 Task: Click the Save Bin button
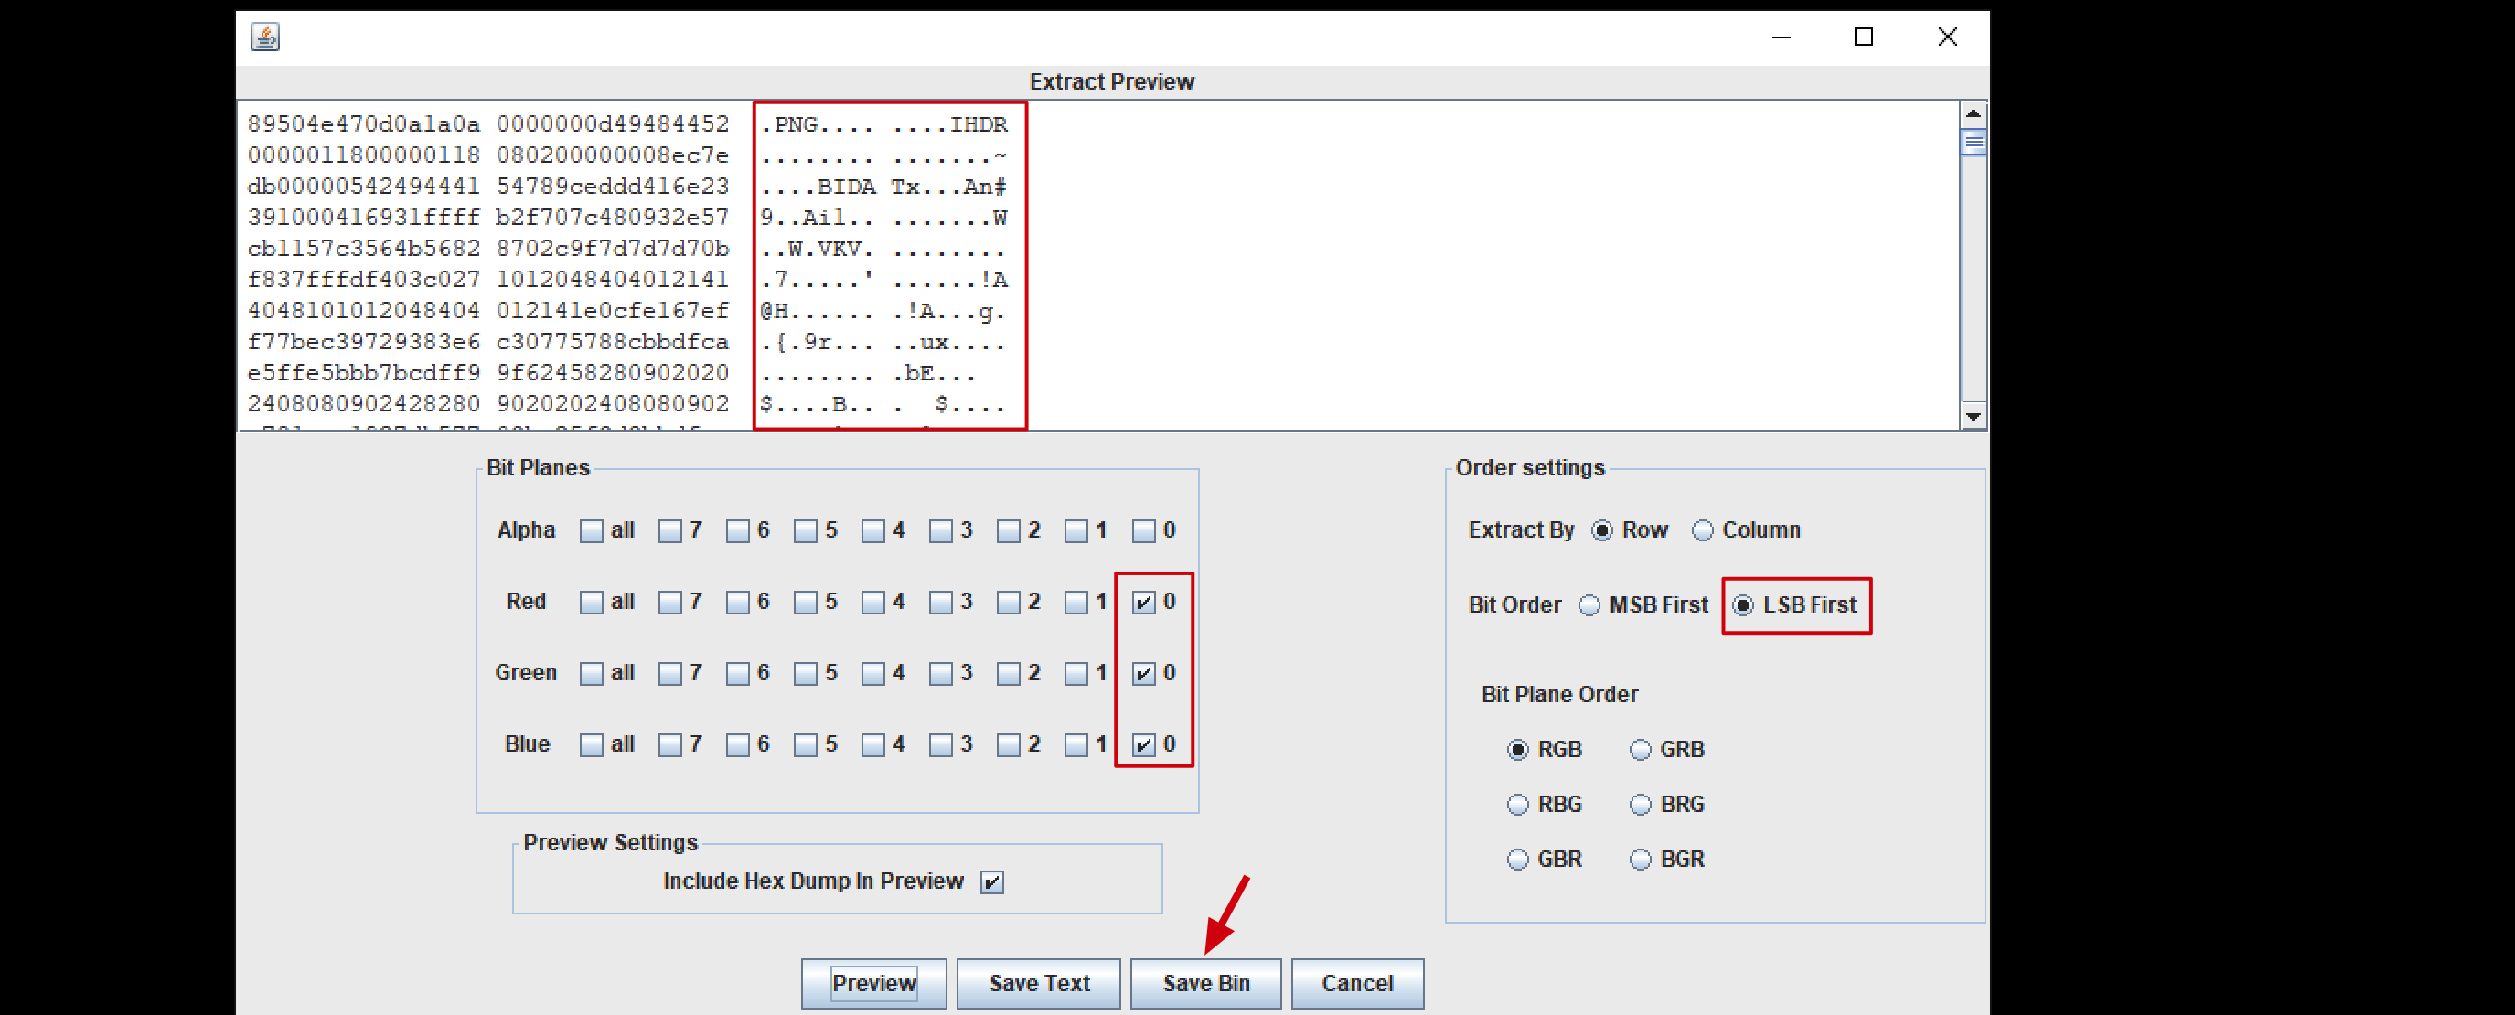[1204, 983]
